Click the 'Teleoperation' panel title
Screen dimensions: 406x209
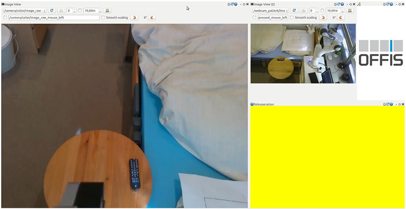coord(264,104)
